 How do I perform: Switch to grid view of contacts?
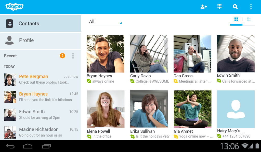pos(236,19)
